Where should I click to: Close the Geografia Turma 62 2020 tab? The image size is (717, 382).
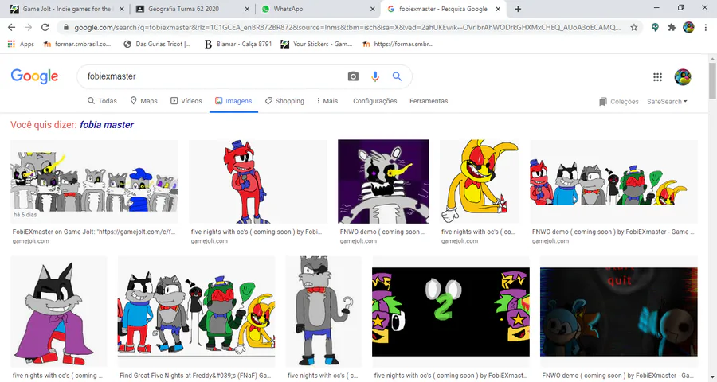pos(247,9)
